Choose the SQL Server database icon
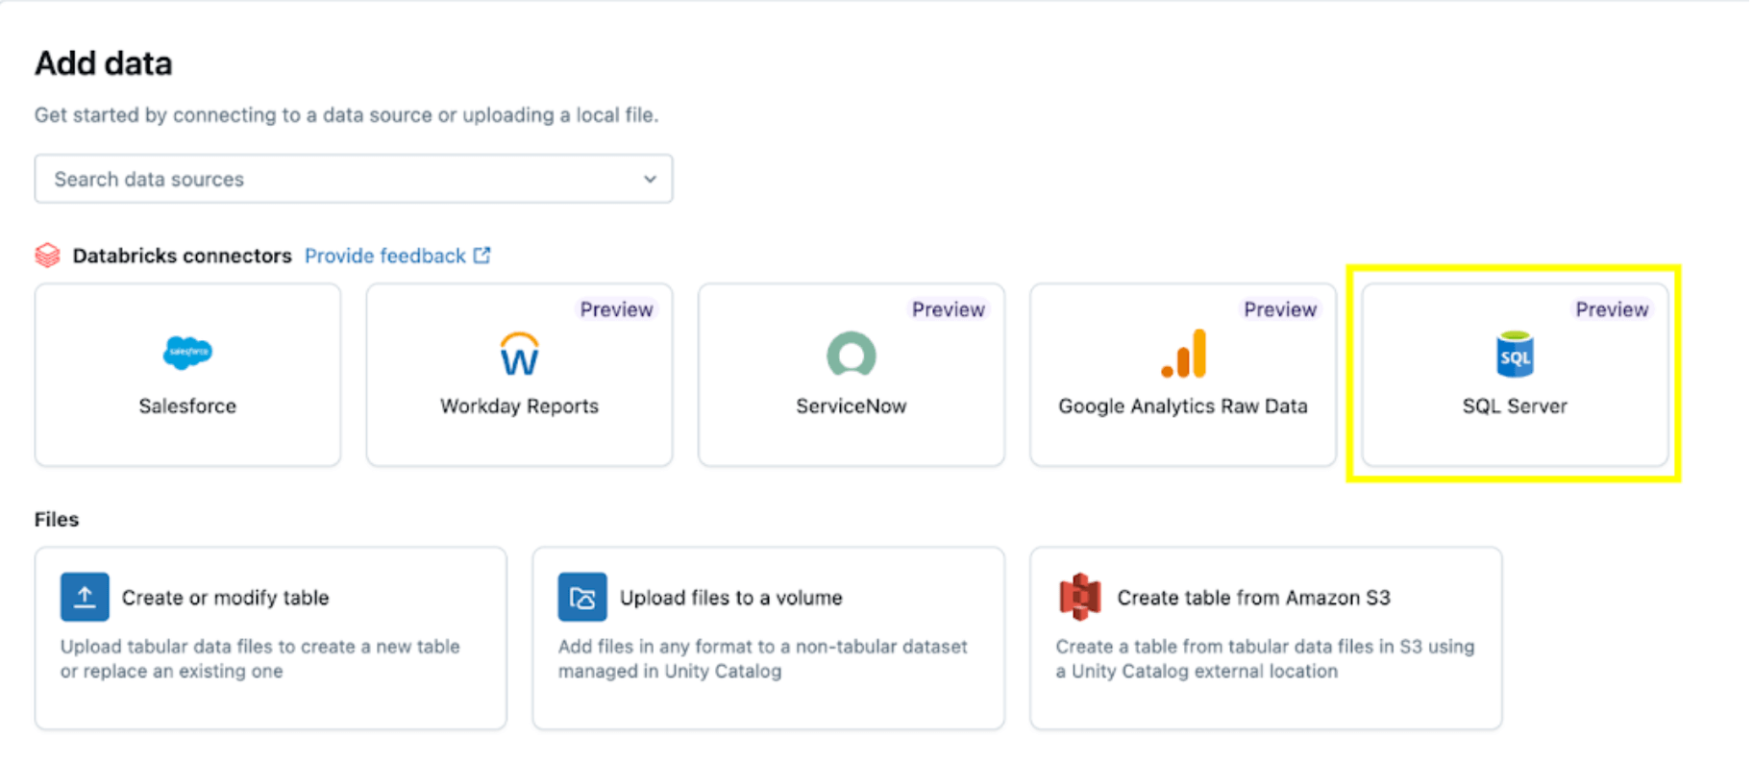 click(1515, 355)
